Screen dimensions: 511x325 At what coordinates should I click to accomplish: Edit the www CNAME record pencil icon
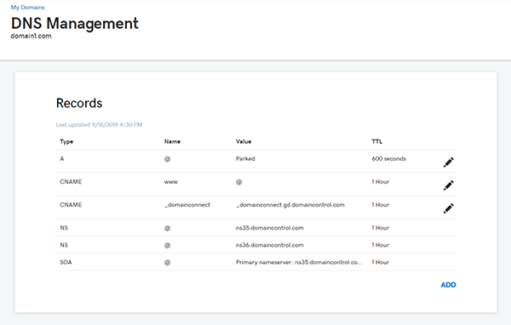(449, 185)
